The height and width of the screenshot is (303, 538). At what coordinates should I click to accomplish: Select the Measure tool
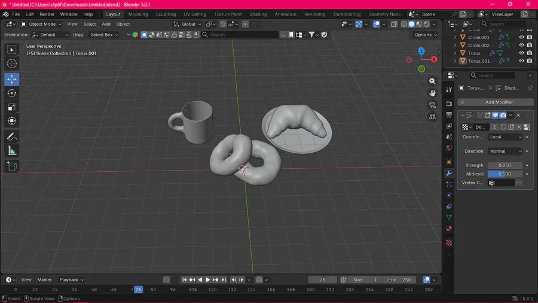[x=12, y=151]
